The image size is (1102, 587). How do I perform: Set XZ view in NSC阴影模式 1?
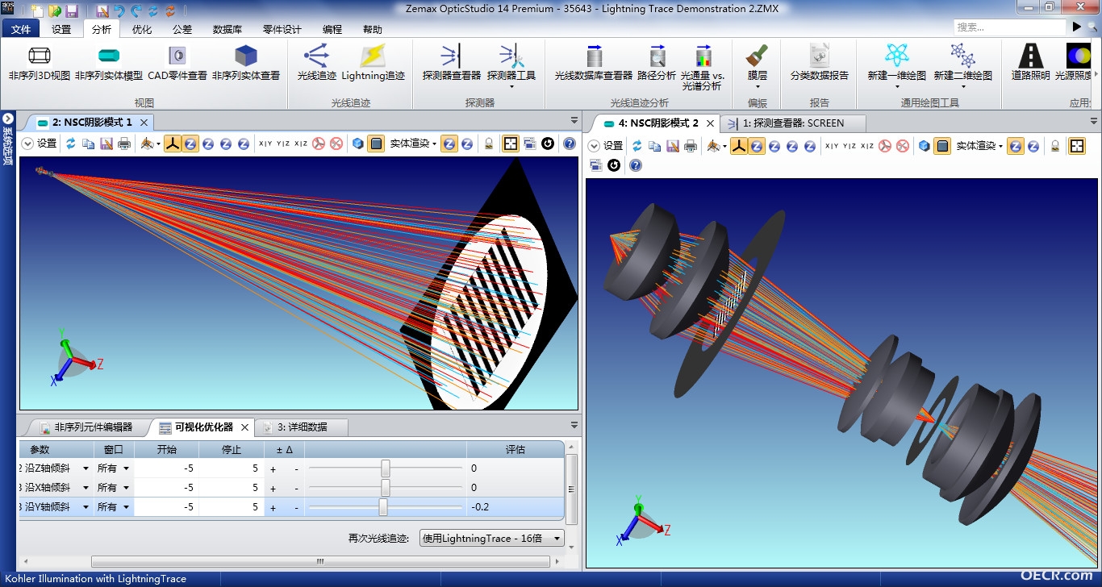coord(301,144)
